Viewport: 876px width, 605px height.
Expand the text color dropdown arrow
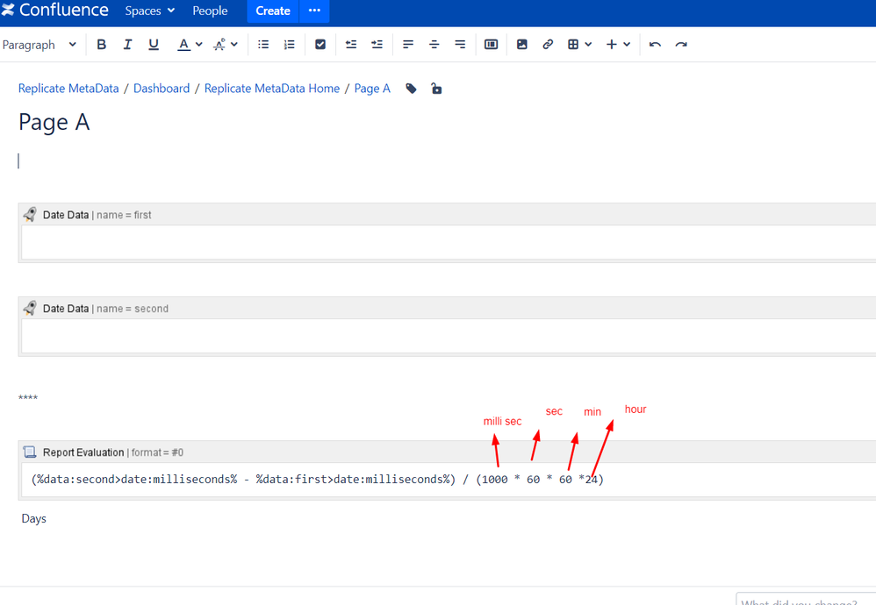coord(199,45)
